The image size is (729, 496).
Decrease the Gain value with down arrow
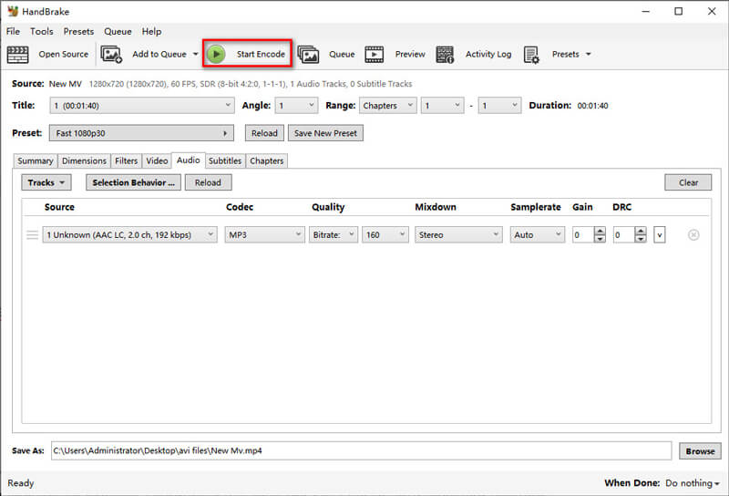tap(600, 239)
